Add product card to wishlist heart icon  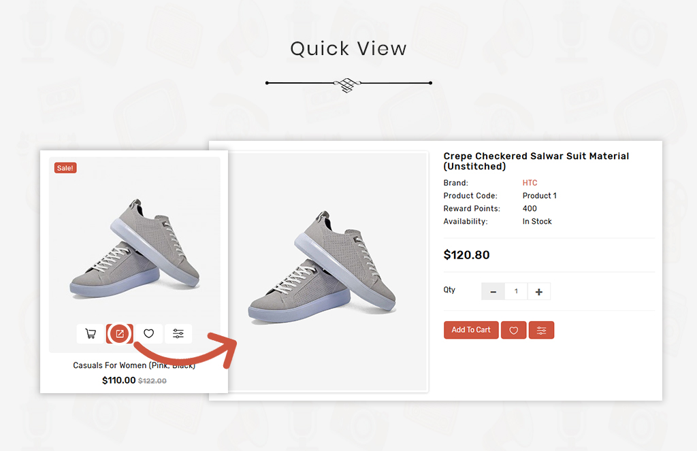(149, 334)
